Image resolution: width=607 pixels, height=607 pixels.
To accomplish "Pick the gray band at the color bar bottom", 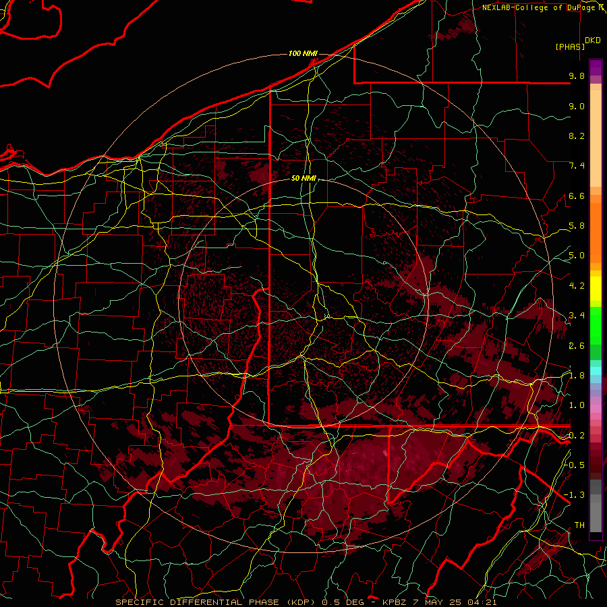I will (596, 517).
